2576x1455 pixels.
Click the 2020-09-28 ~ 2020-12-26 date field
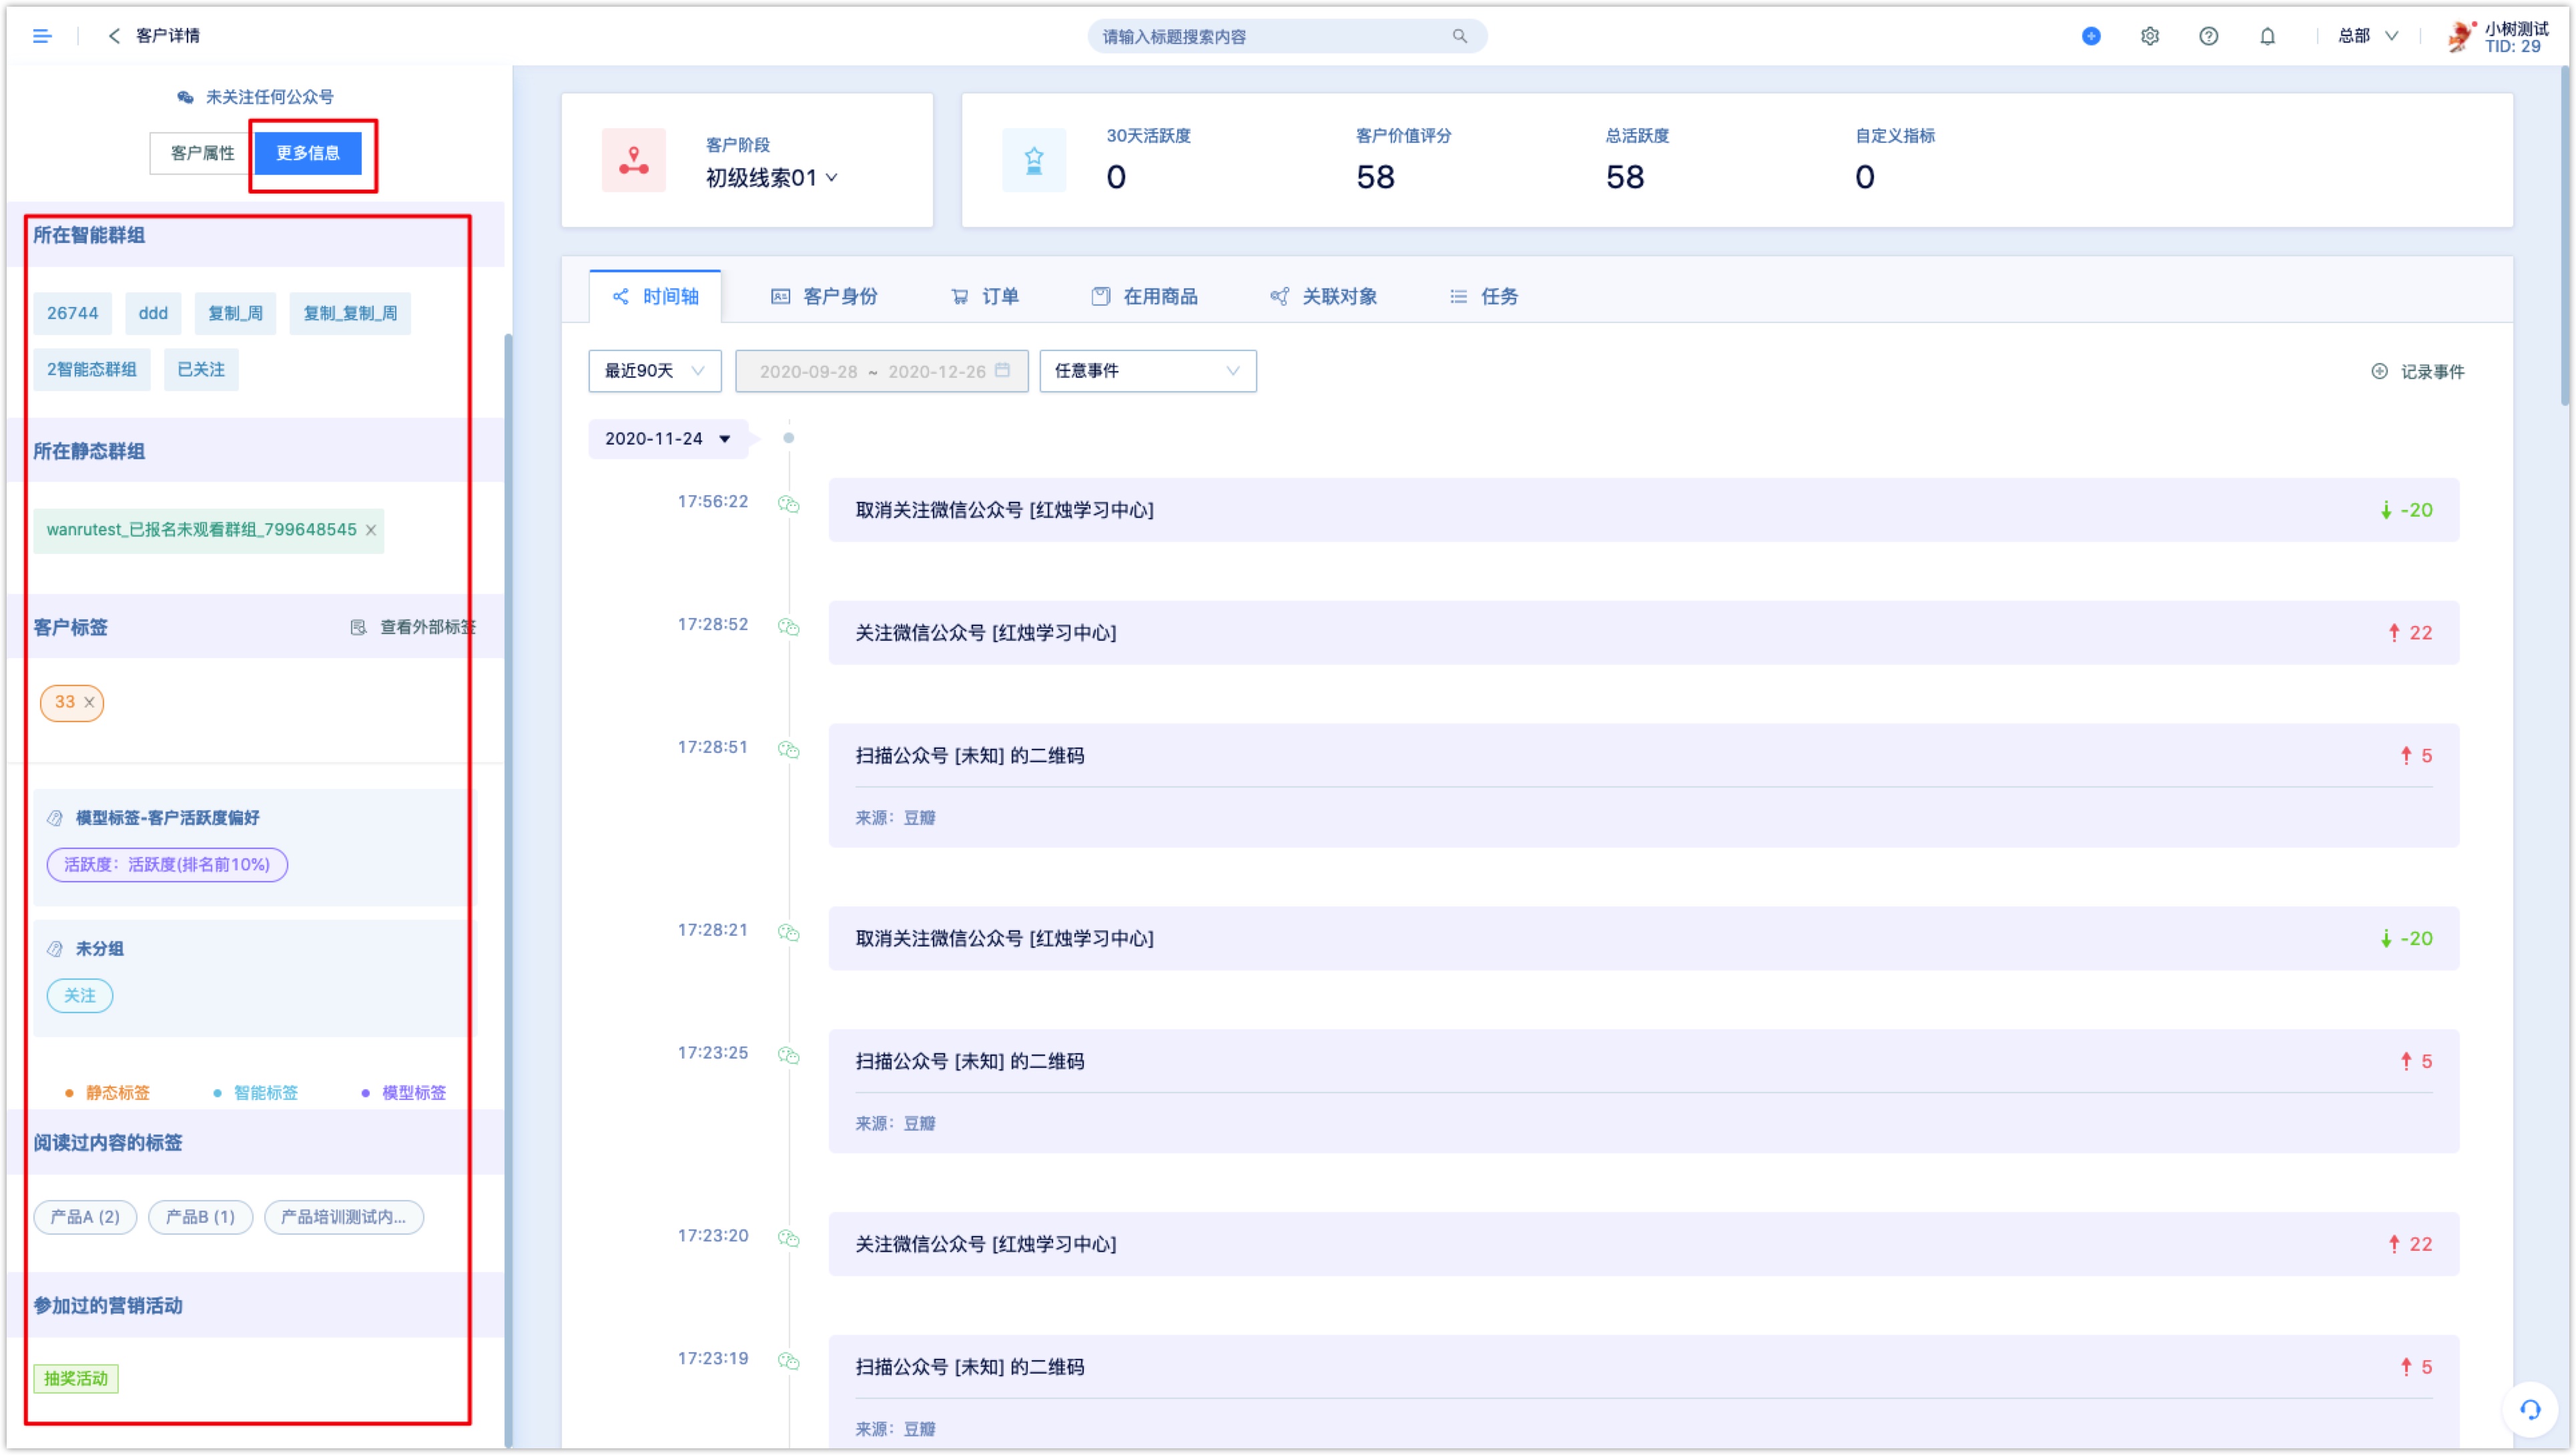(882, 371)
